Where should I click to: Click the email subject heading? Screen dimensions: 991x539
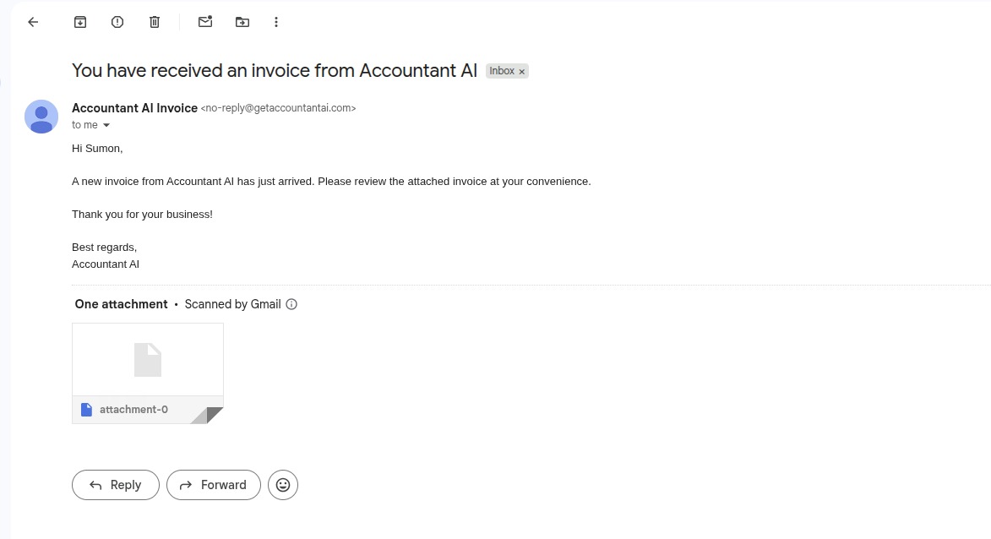pyautogui.click(x=275, y=70)
